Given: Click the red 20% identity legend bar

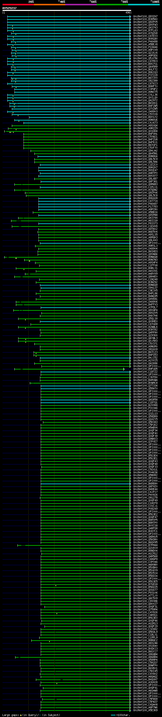Looking at the screenshot, I should tap(18, 5).
